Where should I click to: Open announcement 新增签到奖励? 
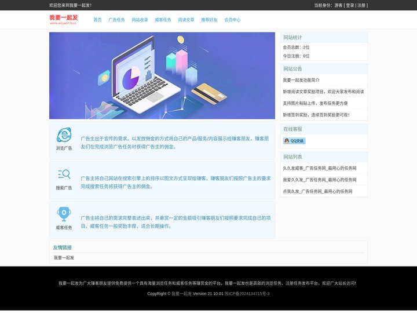tap(316, 115)
